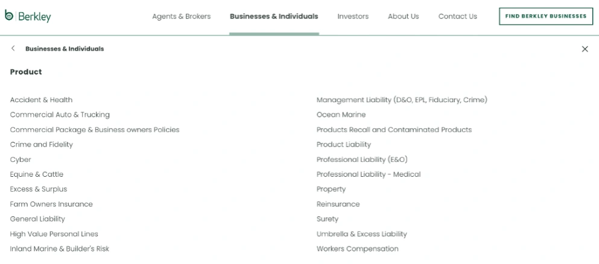Image resolution: width=599 pixels, height=264 pixels.
Task: Open the Reinsurance product link
Action: (338, 204)
